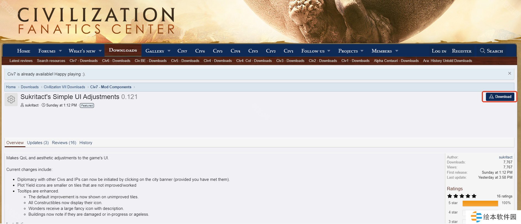The image size is (521, 224).
Task: Expand the Members dropdown arrow
Action: tap(397, 51)
